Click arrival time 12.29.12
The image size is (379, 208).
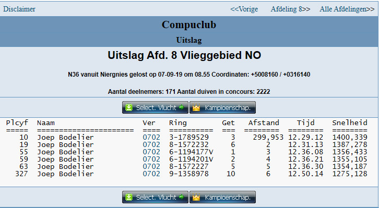point(306,137)
